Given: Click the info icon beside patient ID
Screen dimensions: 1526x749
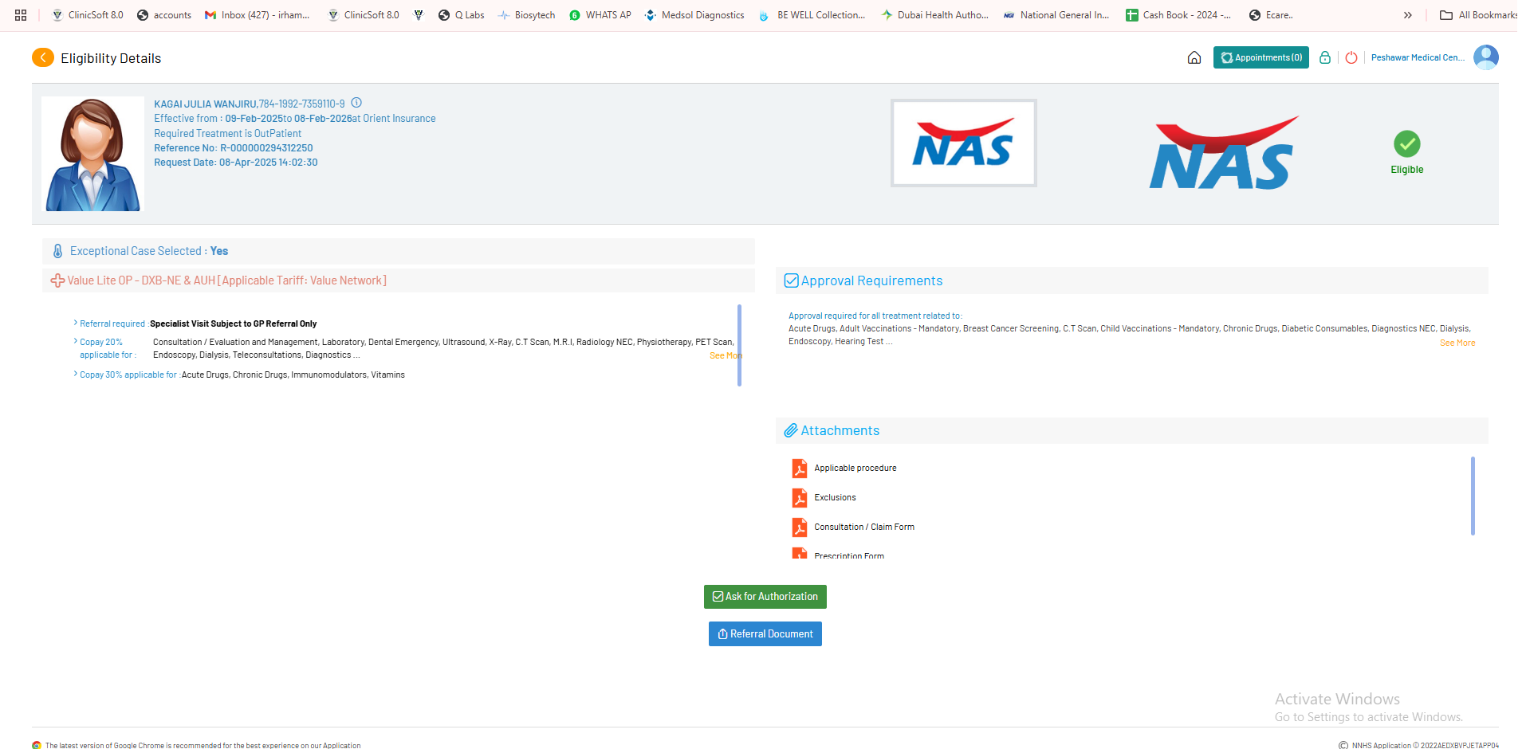Looking at the screenshot, I should click(x=356, y=103).
